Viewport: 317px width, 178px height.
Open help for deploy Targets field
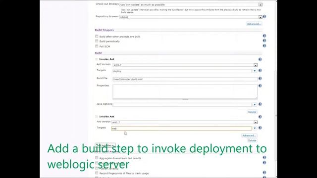click(x=260, y=70)
